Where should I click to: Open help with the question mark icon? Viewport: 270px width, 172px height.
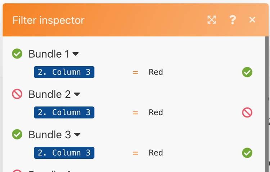[233, 20]
